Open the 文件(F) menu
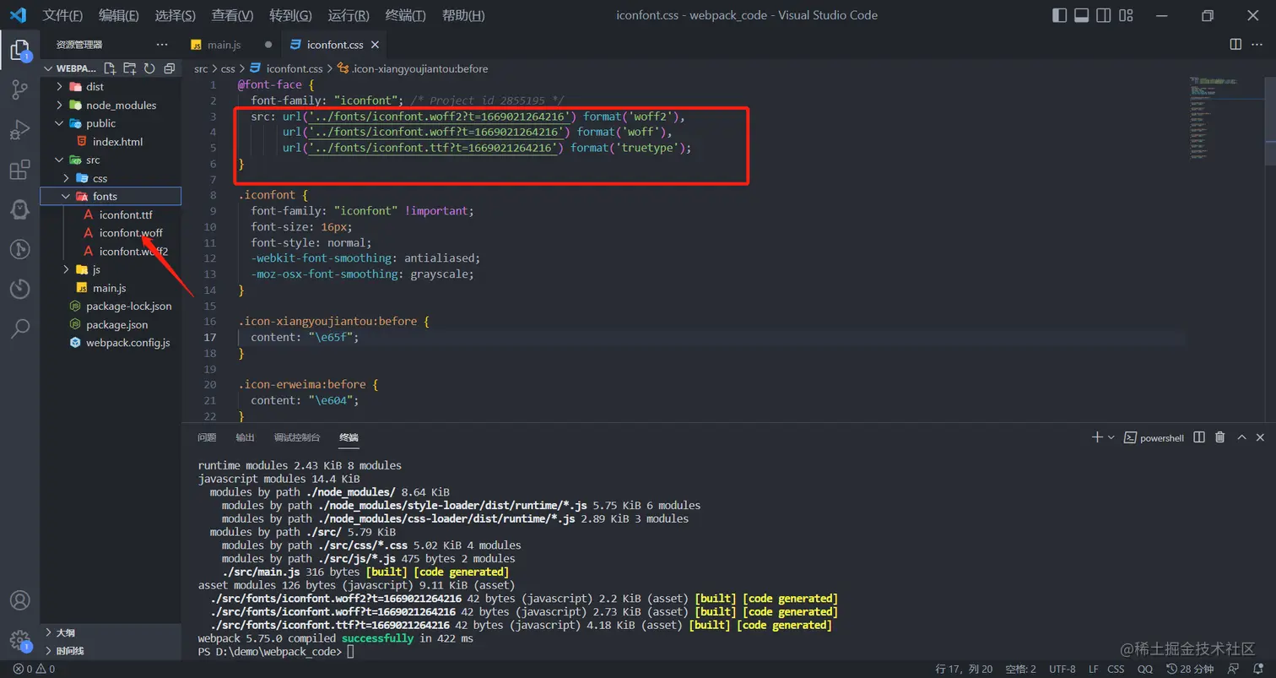The height and width of the screenshot is (678, 1276). [62, 15]
